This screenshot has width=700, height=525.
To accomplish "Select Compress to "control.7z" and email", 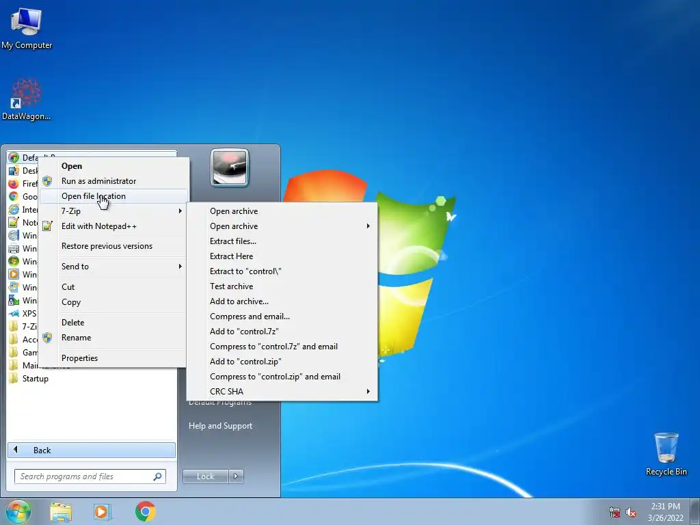I will point(282,347).
